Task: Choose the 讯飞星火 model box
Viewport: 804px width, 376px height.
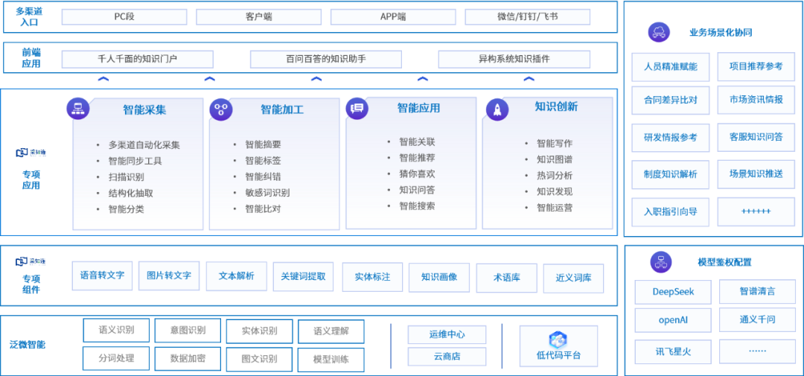Action: pos(673,351)
